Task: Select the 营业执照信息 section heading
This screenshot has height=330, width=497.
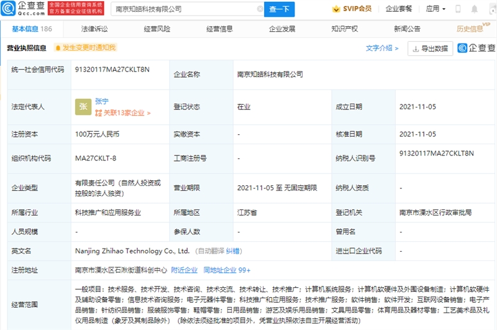Action: [27, 48]
